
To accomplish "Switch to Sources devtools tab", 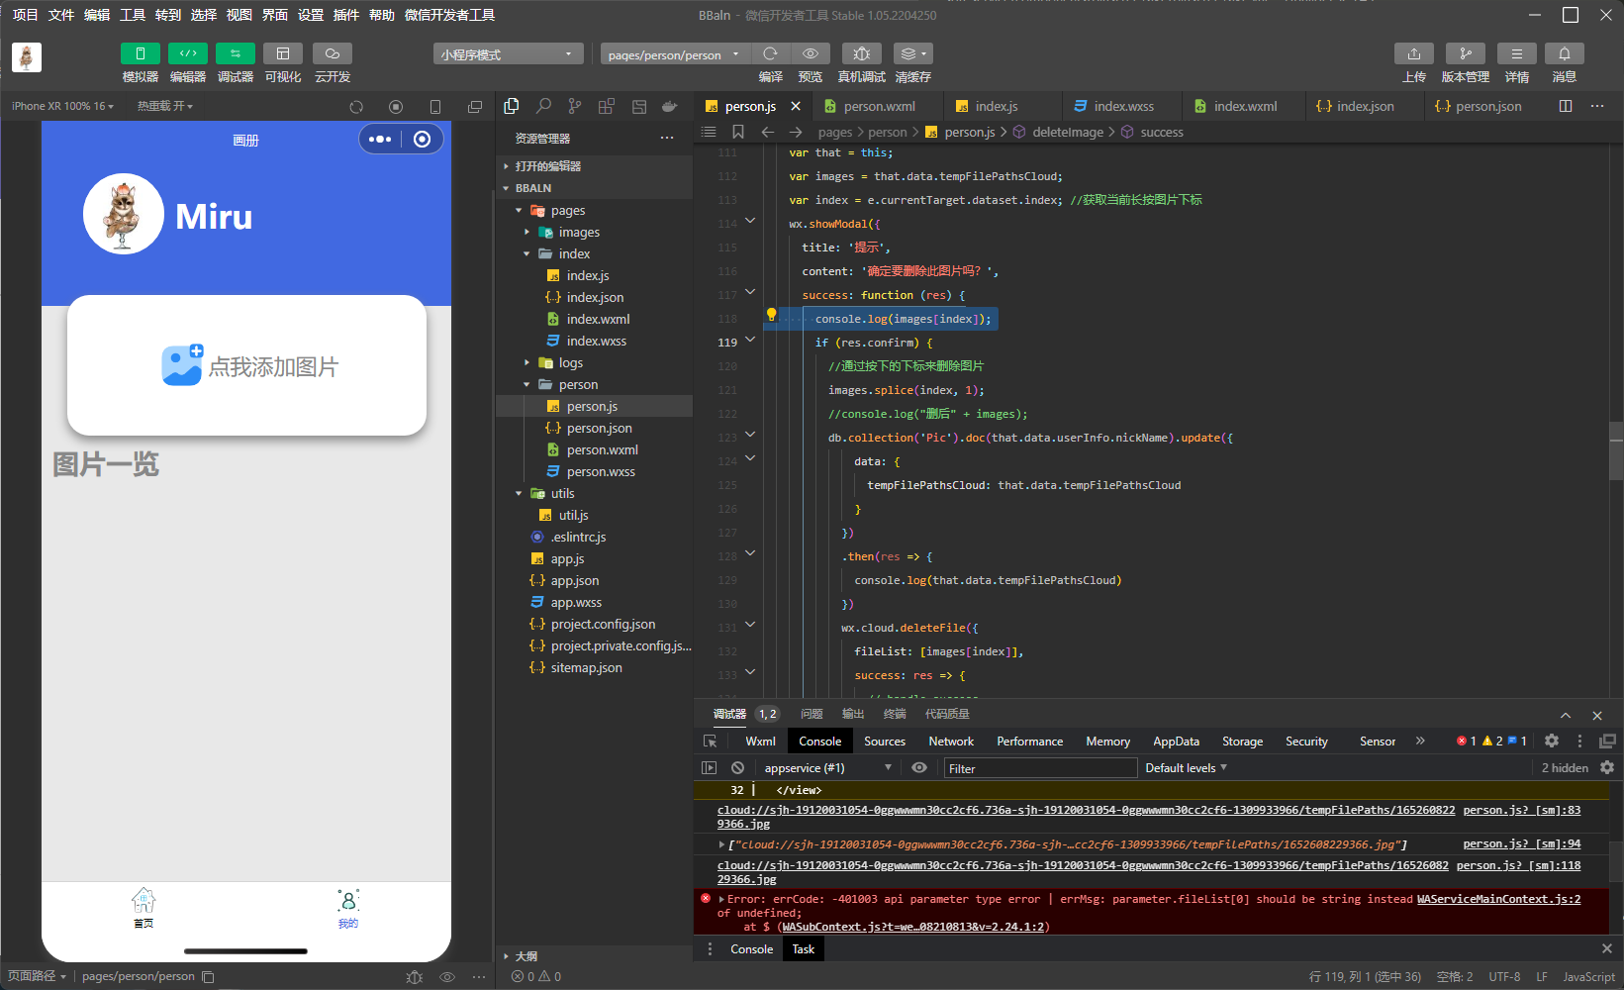I will [885, 741].
